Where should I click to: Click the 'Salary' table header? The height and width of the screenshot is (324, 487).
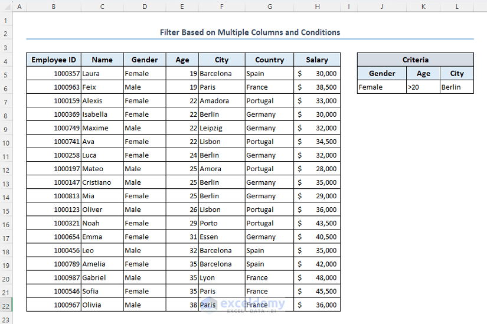pyautogui.click(x=317, y=60)
